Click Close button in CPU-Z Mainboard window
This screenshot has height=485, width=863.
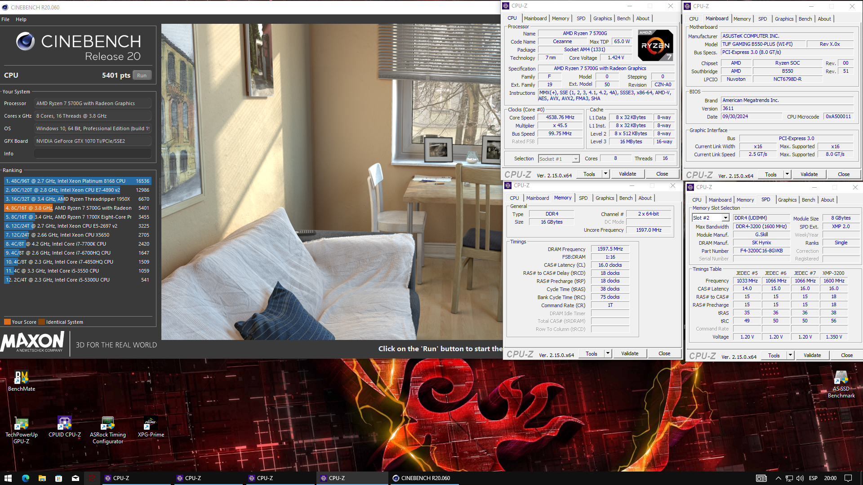click(844, 174)
